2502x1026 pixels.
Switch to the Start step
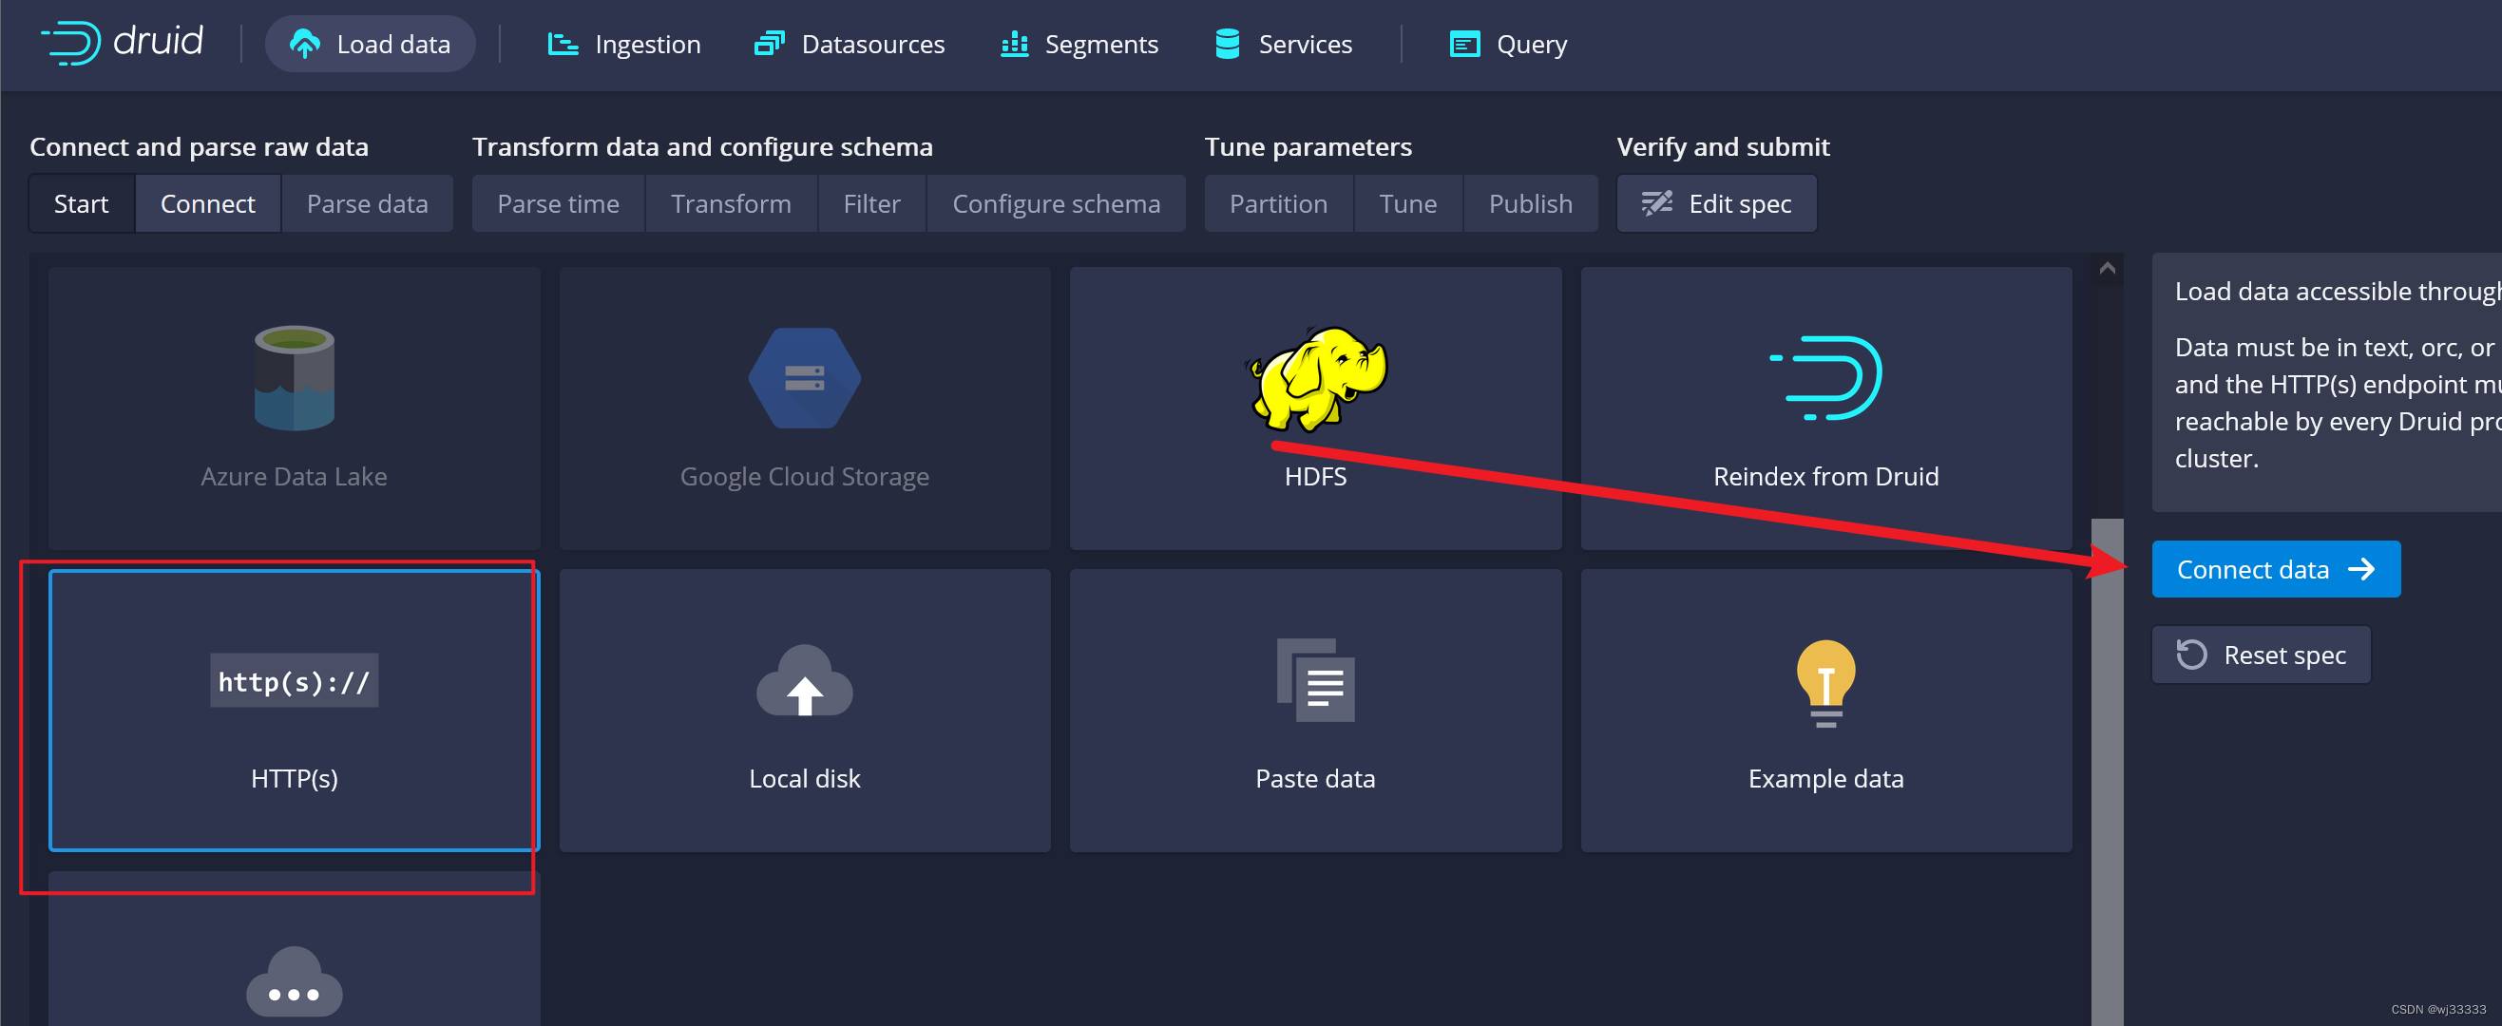pos(82,204)
